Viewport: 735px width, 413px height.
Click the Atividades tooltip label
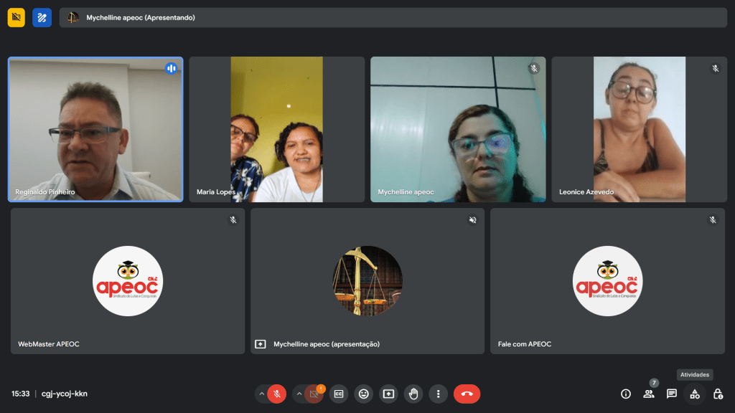(x=695, y=374)
